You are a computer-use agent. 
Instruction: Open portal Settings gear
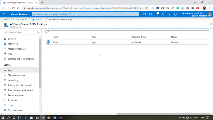pyautogui.click(x=163, y=14)
